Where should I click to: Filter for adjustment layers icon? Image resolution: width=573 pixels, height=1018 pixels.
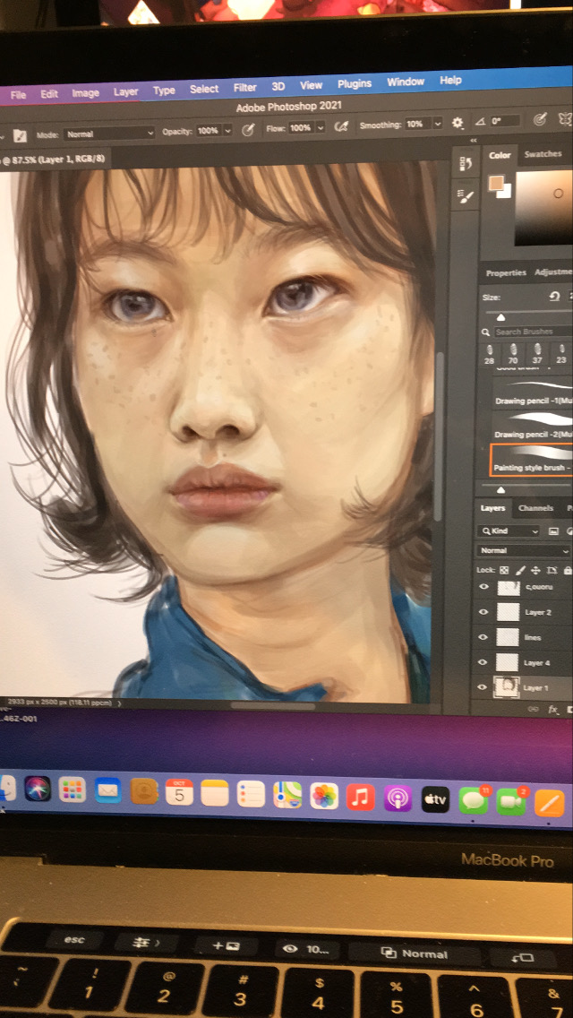pos(569,531)
